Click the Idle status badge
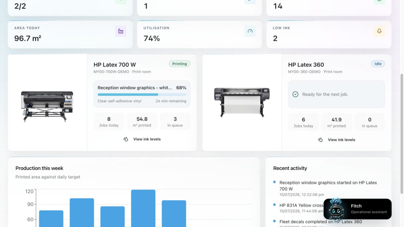Viewport: 404px width, 227px height. [x=378, y=64]
